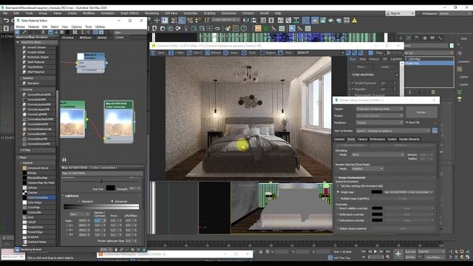Collapse the Scene Environment rollout
This screenshot has width=473, height=266.
(x=352, y=177)
